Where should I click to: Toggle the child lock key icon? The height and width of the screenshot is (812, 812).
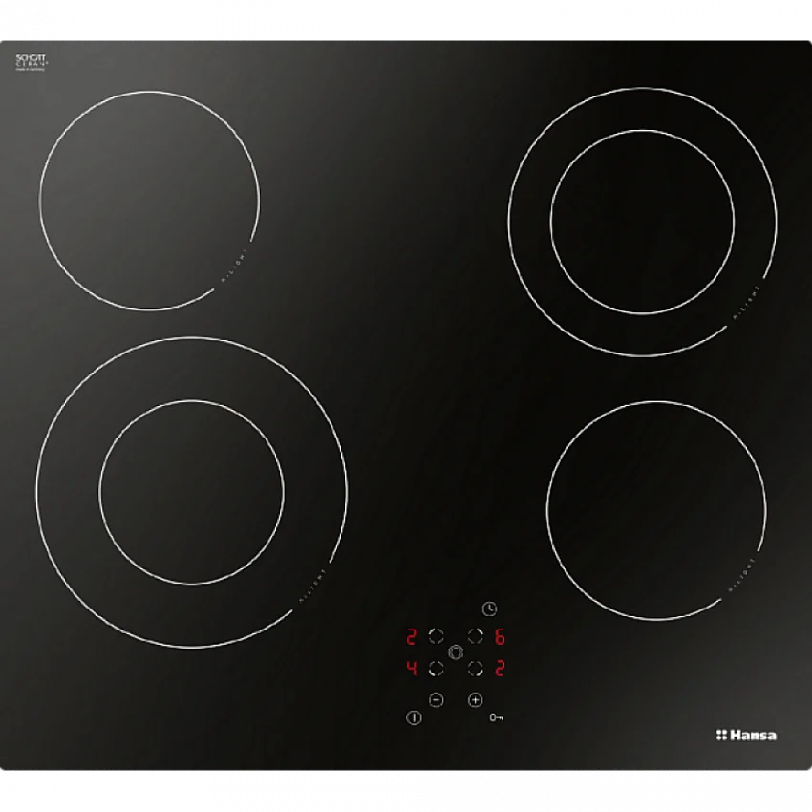497,717
